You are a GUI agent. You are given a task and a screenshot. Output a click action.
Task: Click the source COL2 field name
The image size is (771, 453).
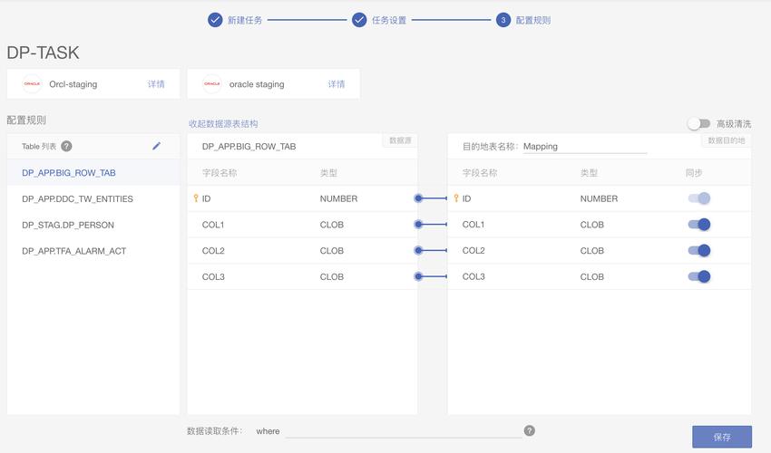click(213, 251)
